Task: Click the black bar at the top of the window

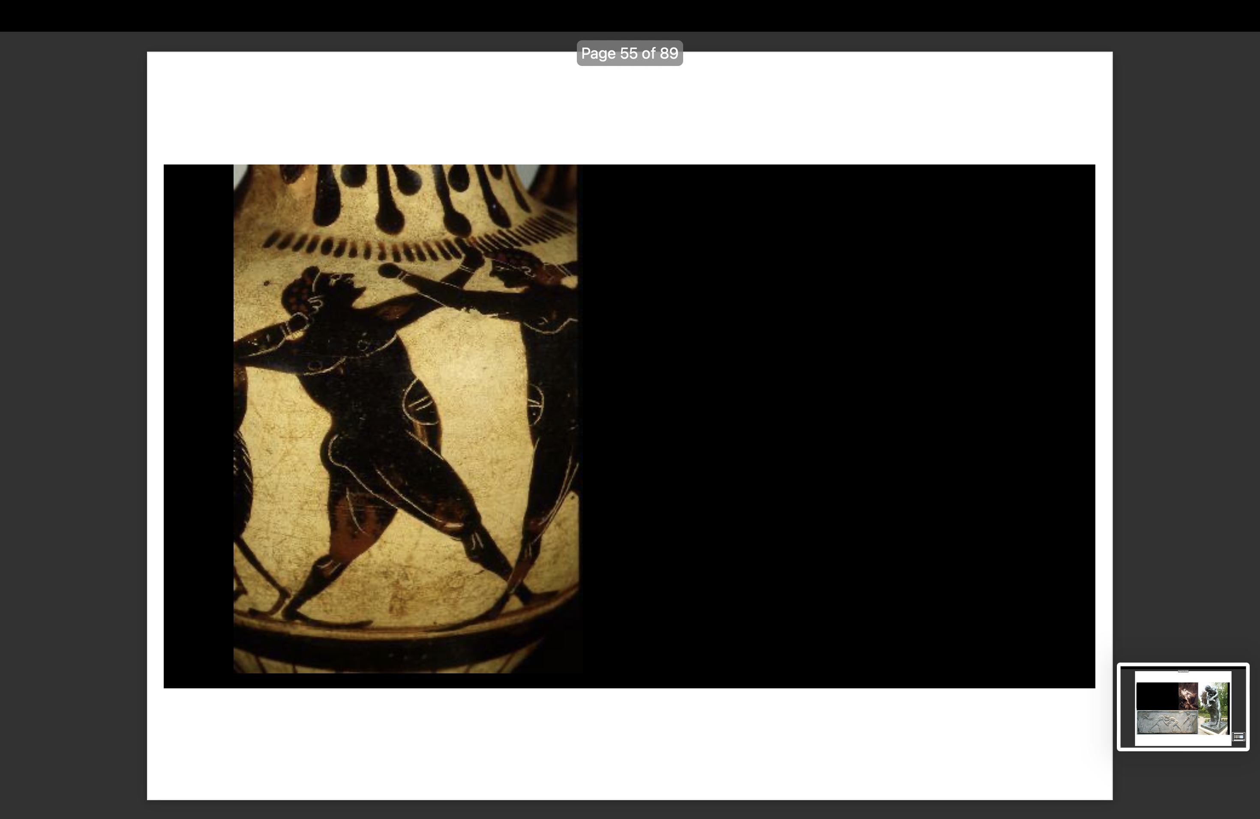Action: pyautogui.click(x=630, y=15)
